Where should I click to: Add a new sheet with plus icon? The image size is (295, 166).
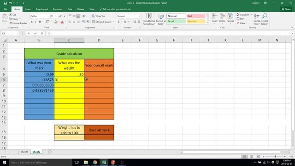(x=50, y=152)
